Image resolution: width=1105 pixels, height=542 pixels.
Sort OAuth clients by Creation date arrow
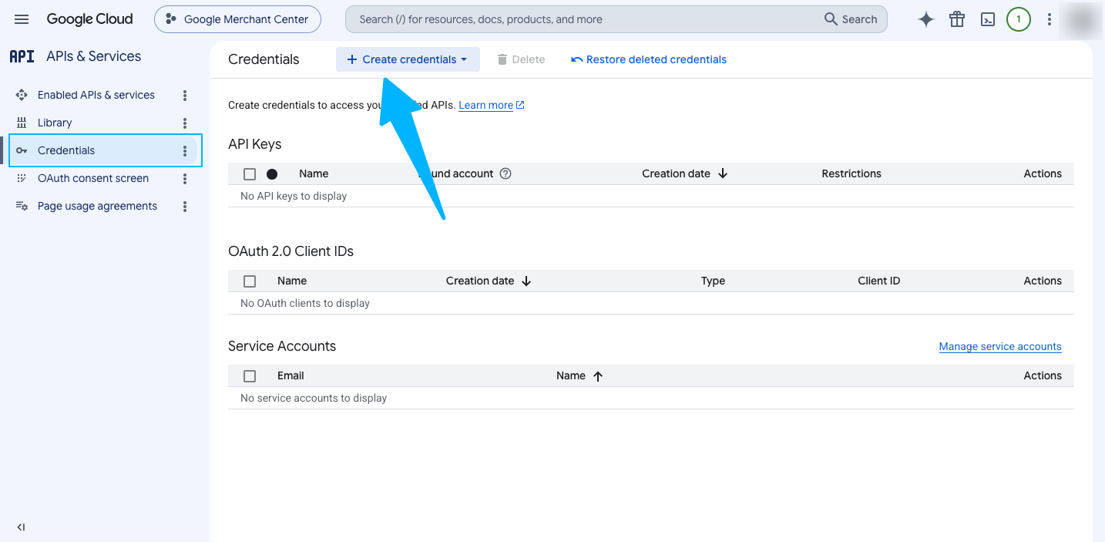526,281
